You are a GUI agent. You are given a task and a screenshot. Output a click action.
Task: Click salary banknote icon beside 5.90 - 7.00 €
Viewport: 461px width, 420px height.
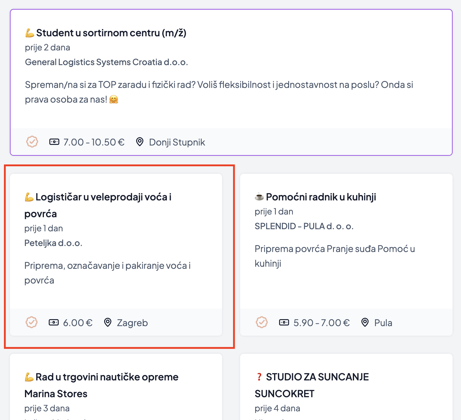[x=284, y=322]
